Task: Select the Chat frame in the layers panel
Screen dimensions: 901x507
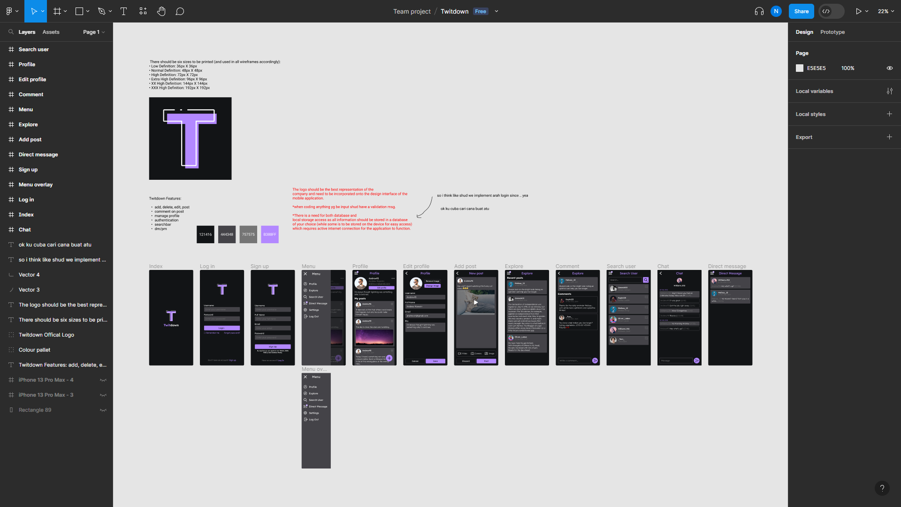Action: click(x=24, y=230)
